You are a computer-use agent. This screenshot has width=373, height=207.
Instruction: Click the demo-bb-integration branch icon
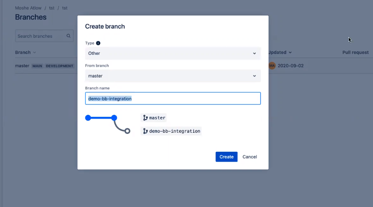(145, 131)
